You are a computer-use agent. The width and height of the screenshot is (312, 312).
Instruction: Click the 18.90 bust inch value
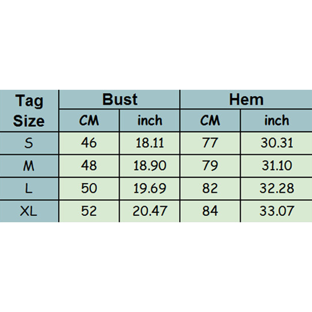pyautogui.click(x=150, y=166)
